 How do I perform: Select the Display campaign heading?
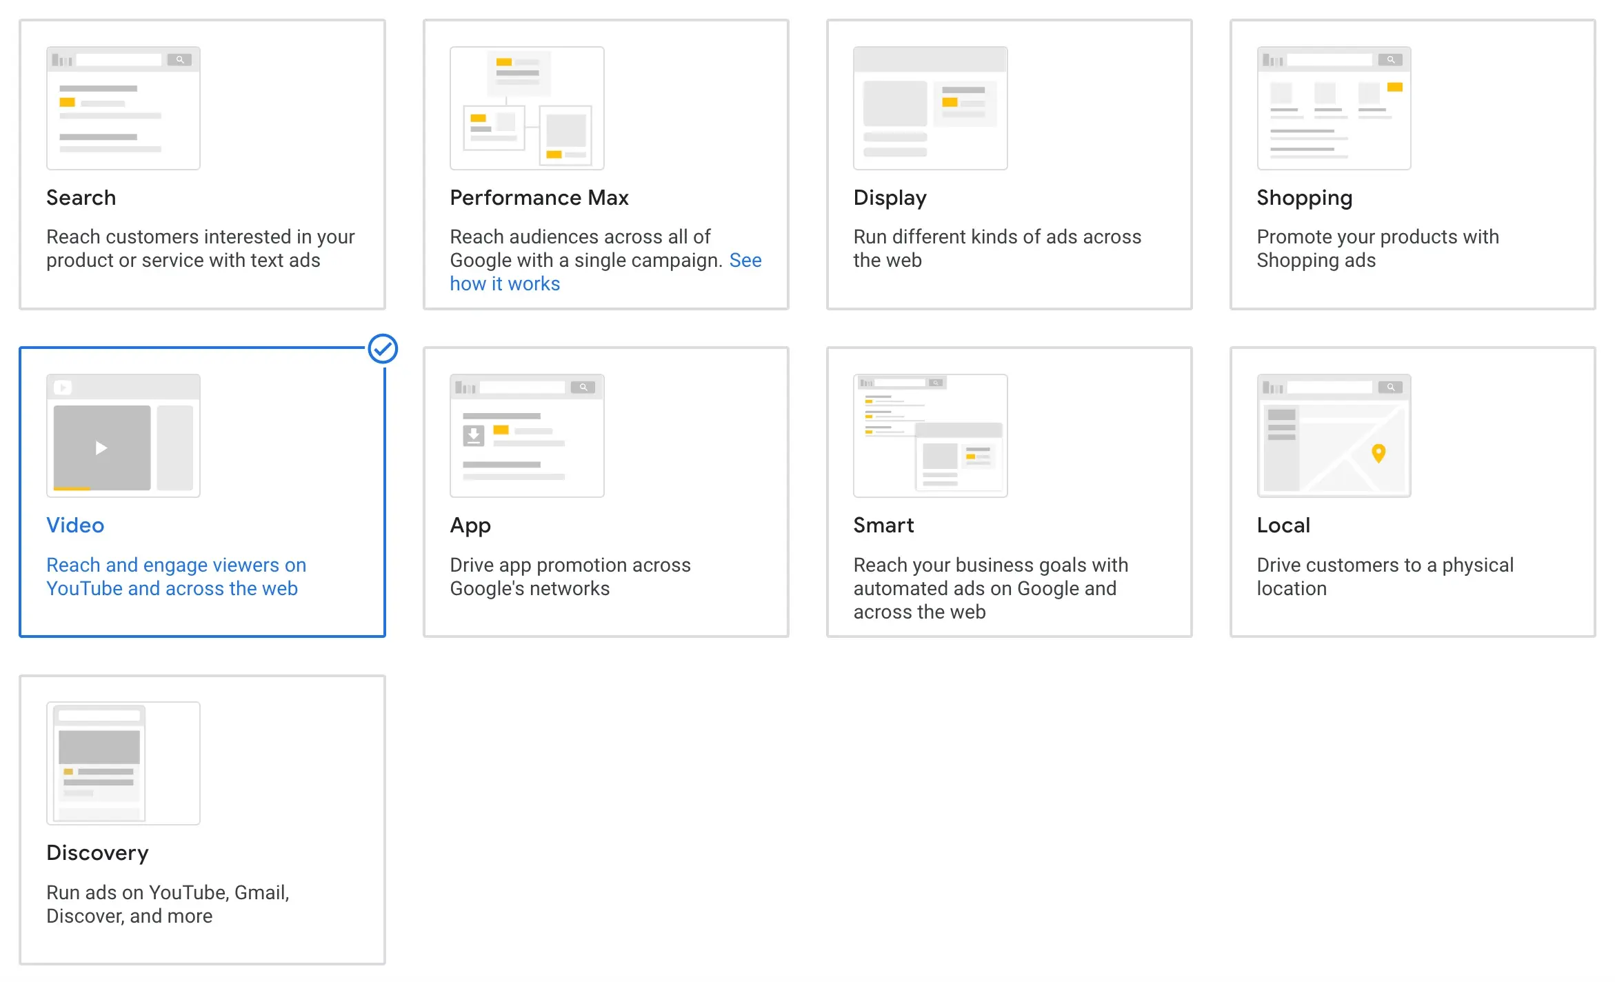point(890,198)
